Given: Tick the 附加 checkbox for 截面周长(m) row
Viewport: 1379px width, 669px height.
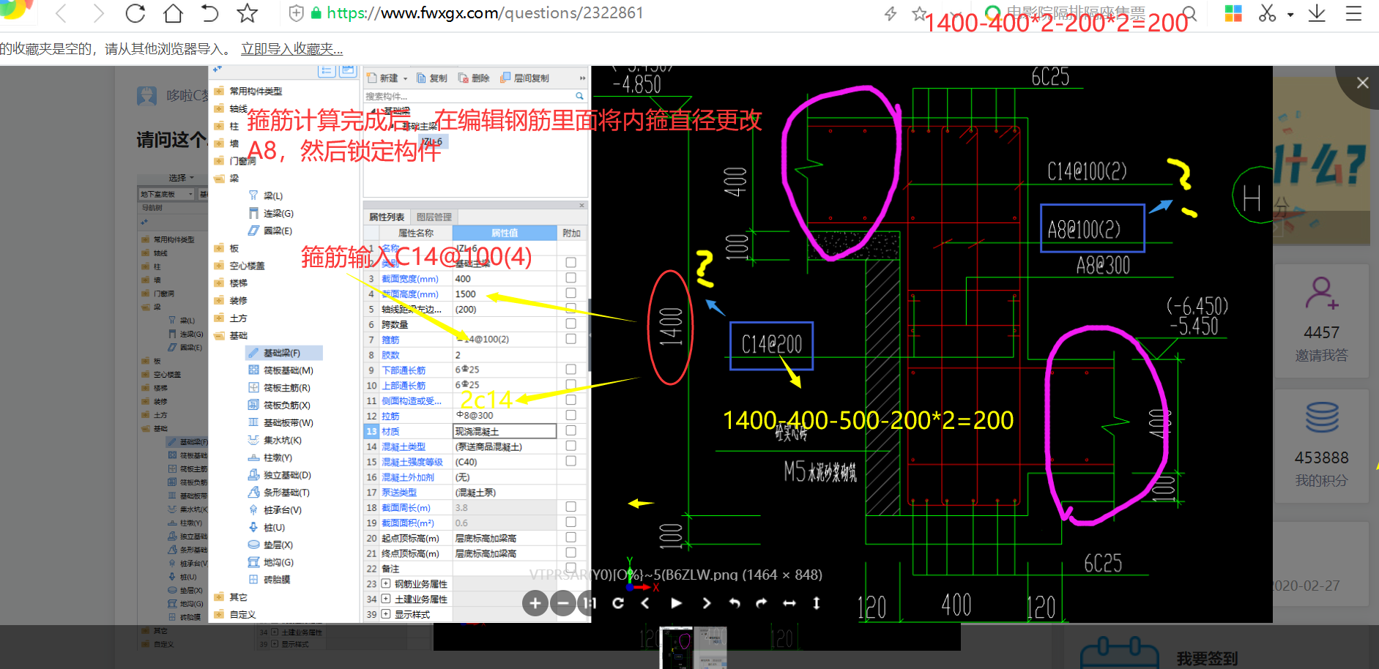Looking at the screenshot, I should tap(571, 507).
